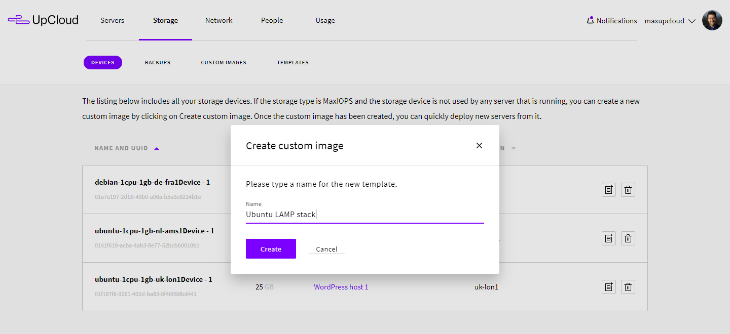Close the Create custom image dialog

479,146
